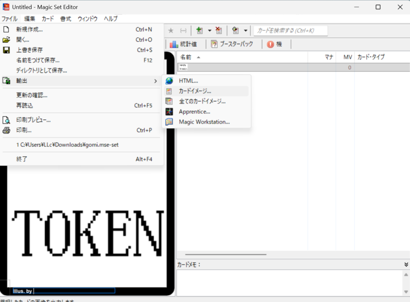The height and width of the screenshot is (302, 410).
Task: Click the red exclamation 機 tab
Action: [275, 44]
